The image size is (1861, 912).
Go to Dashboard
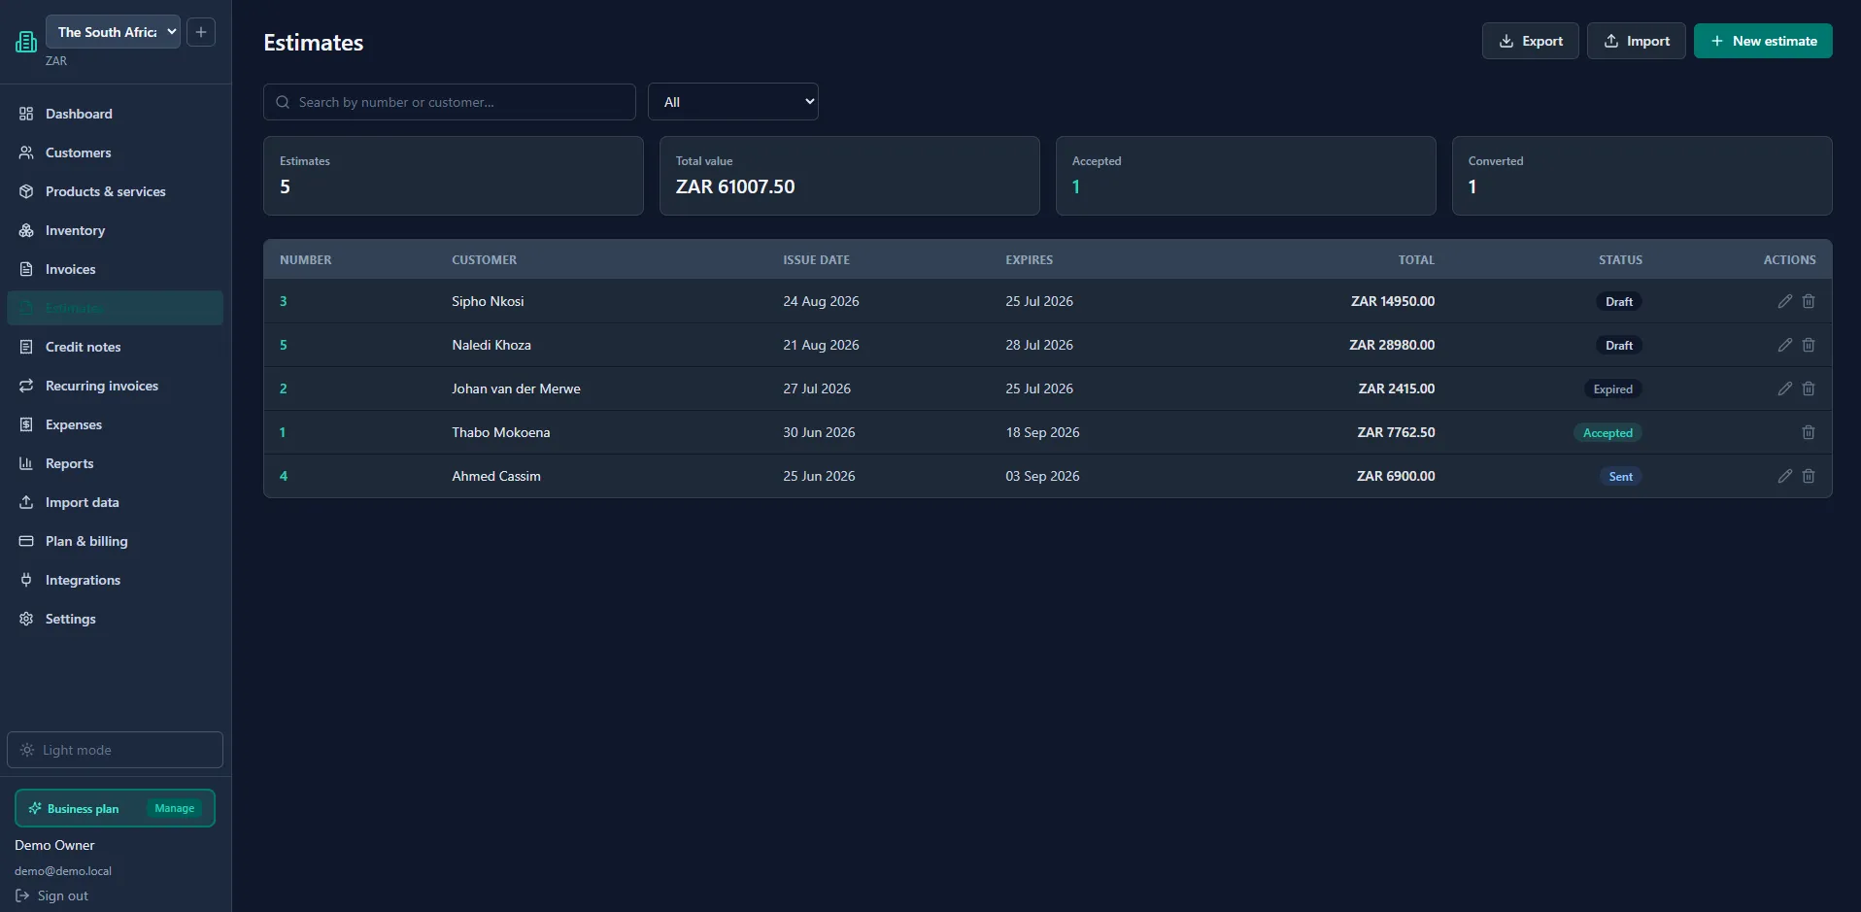pos(115,114)
